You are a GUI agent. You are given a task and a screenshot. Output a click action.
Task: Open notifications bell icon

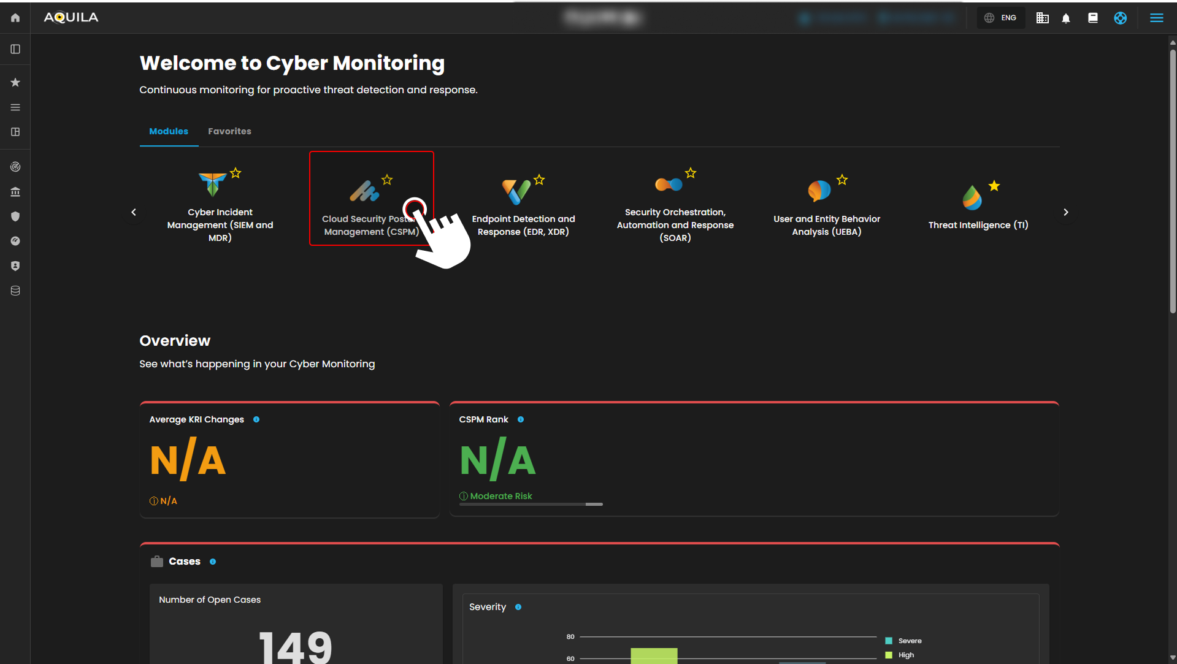(x=1066, y=18)
